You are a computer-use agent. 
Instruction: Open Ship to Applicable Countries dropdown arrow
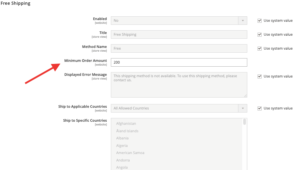coord(243,108)
